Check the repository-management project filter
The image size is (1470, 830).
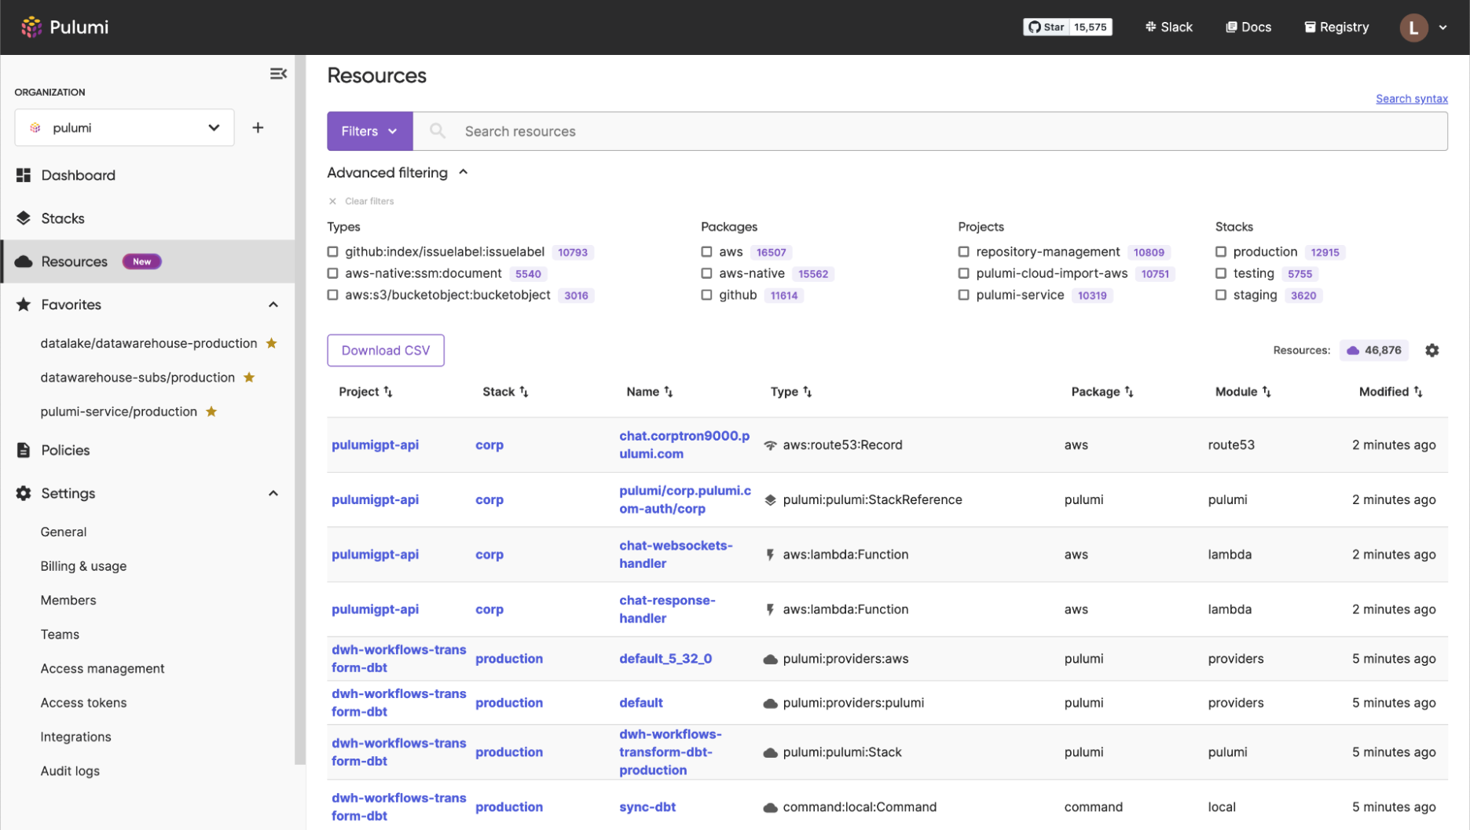click(964, 252)
